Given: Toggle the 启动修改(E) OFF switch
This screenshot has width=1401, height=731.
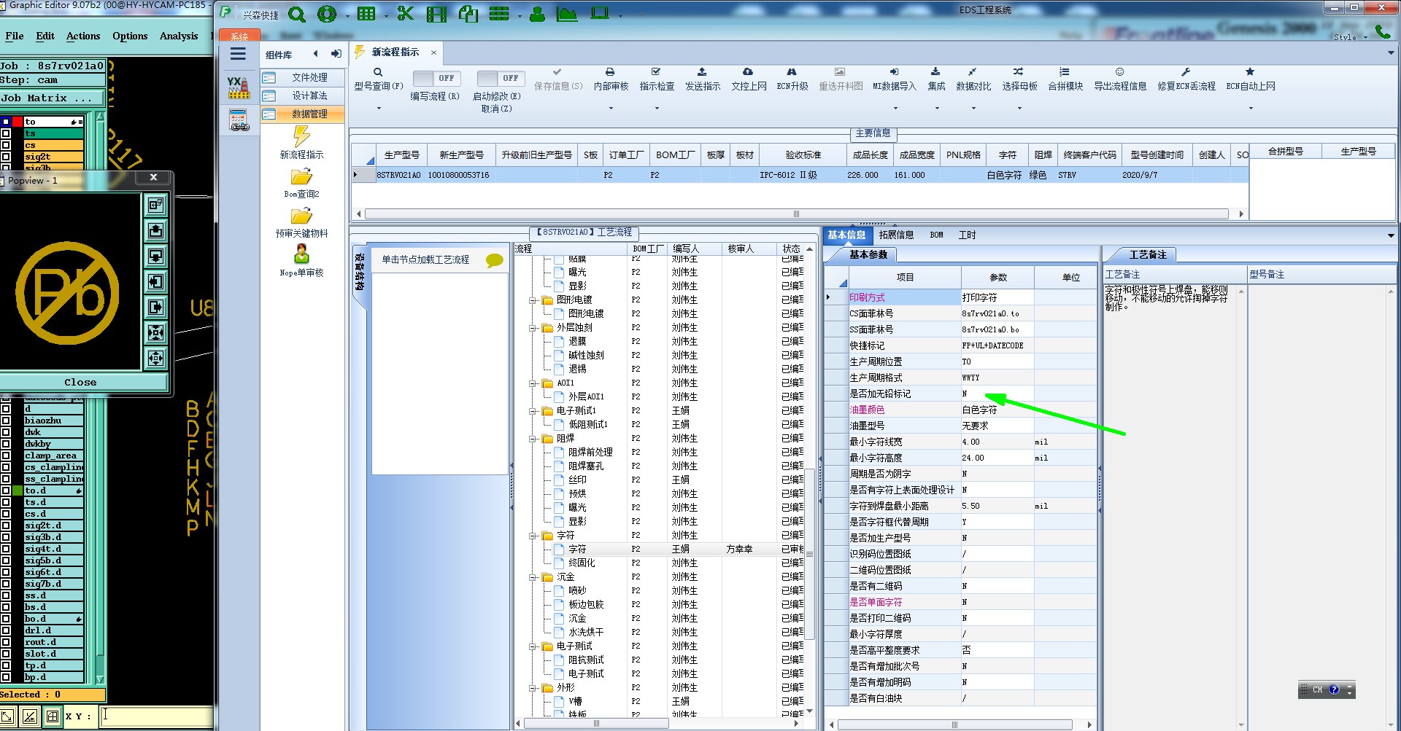Looking at the screenshot, I should coord(500,78).
